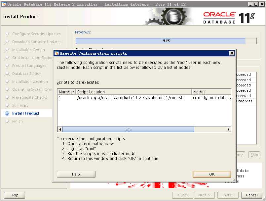Click the disabled Install button
266x201 pixels.
point(228,195)
